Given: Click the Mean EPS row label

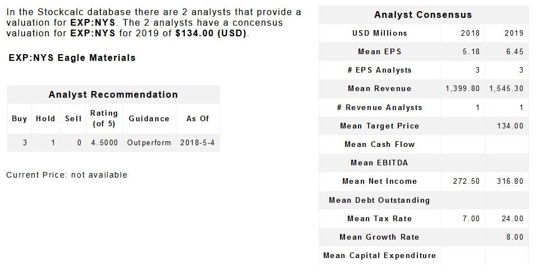Looking at the screenshot, I should (x=380, y=52).
